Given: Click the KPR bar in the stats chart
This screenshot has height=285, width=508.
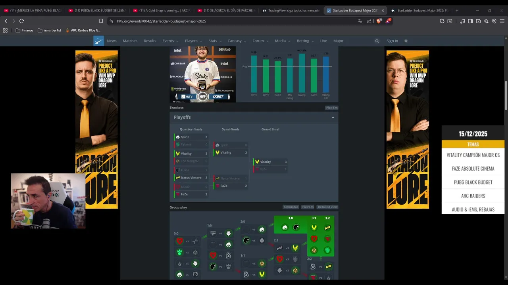Looking at the screenshot, I should (x=254, y=74).
